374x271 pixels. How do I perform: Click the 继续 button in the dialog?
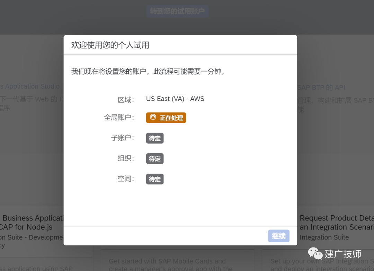(278, 236)
